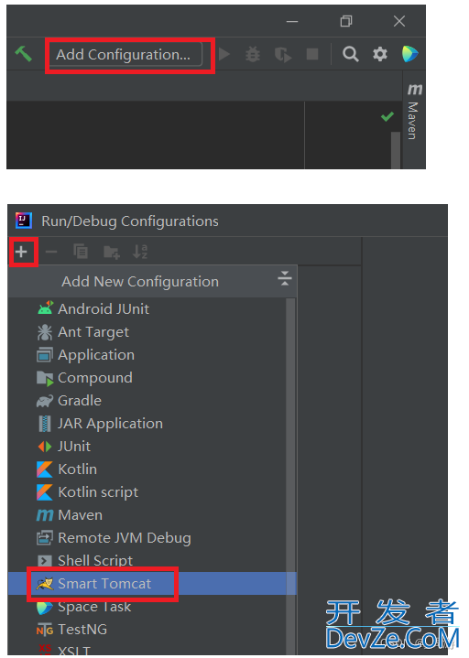Collapse the Add New Configuration popup list
Viewport: 469px width, 658px height.
pyautogui.click(x=285, y=278)
